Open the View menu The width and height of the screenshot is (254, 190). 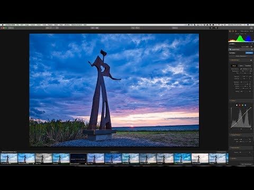(x=61, y=25)
